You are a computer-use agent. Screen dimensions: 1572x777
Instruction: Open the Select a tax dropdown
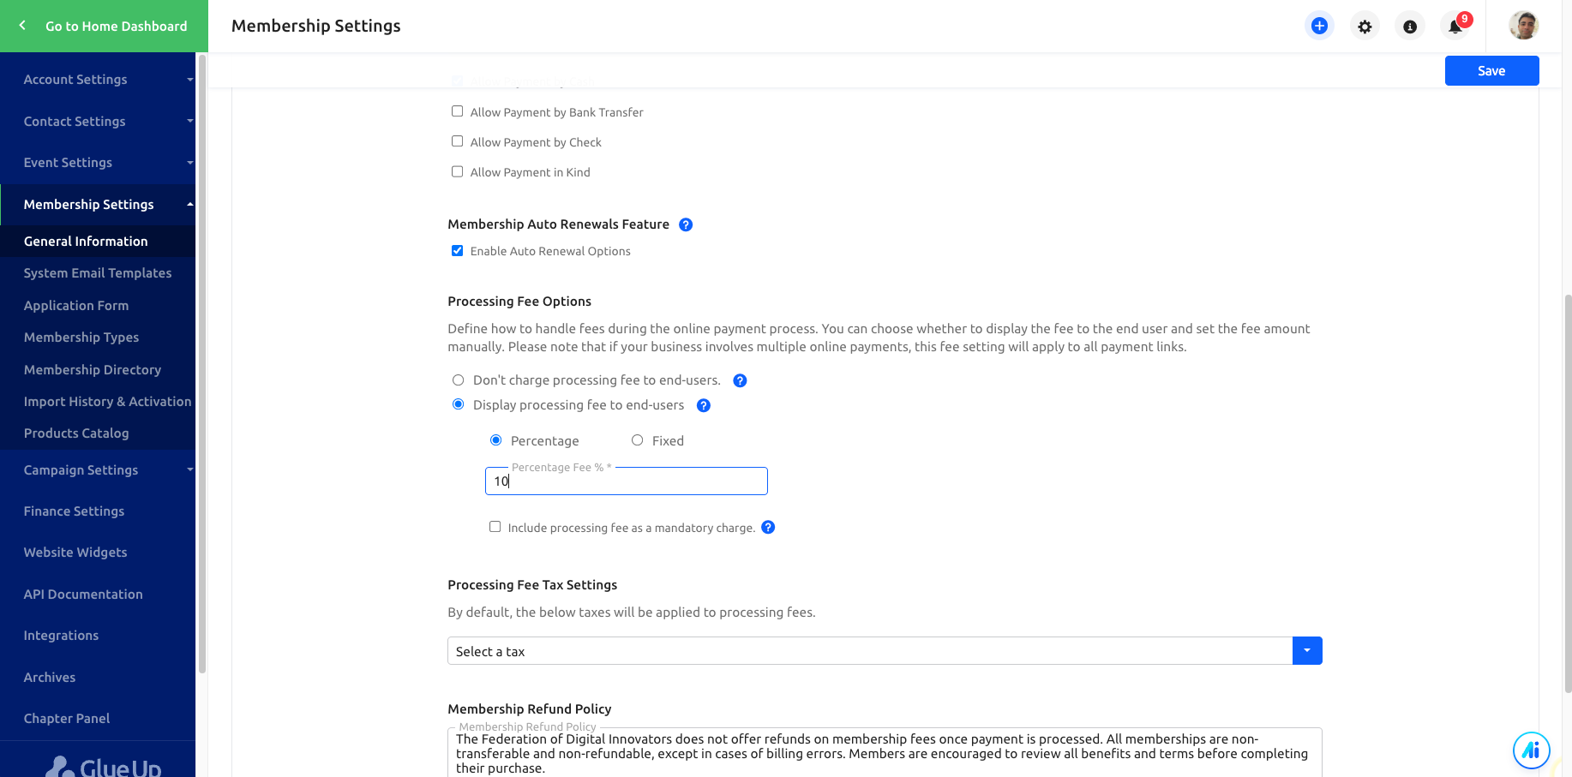(x=885, y=650)
